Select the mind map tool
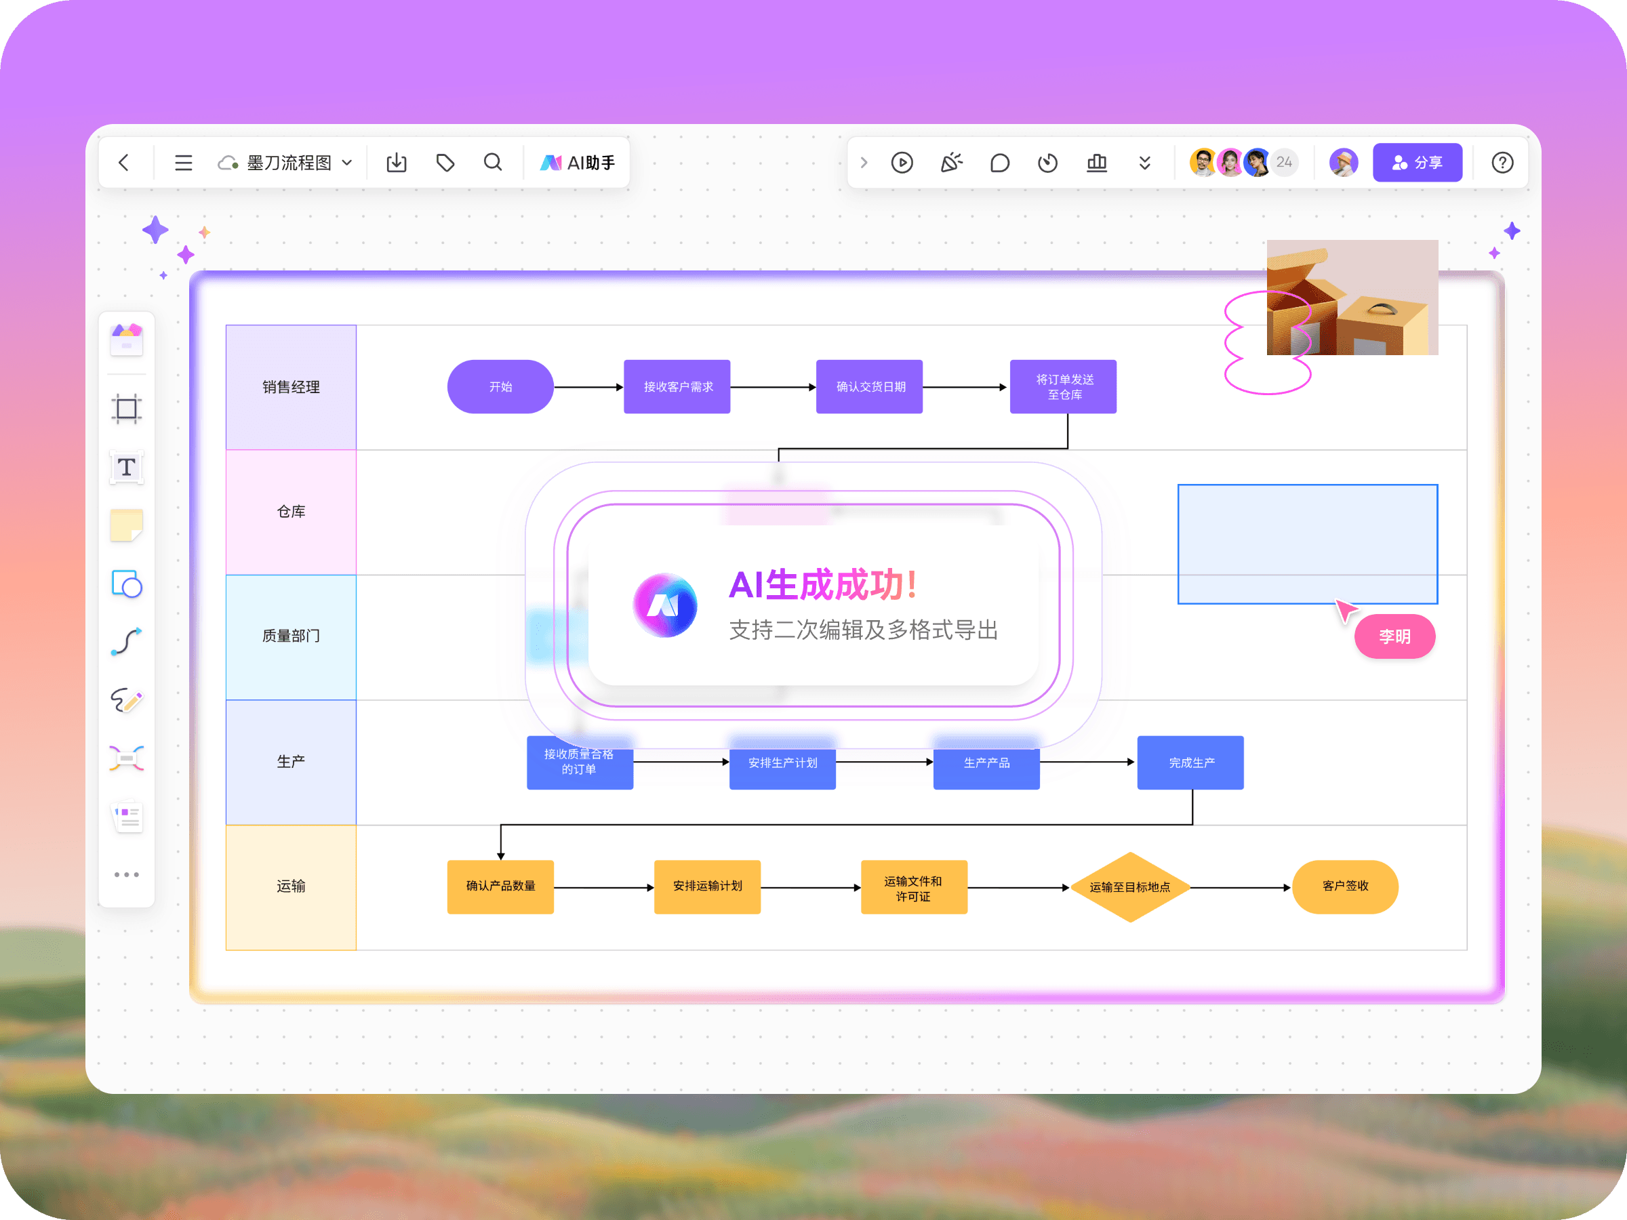This screenshot has height=1220, width=1627. coord(127,758)
